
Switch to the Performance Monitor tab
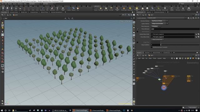click(159, 12)
